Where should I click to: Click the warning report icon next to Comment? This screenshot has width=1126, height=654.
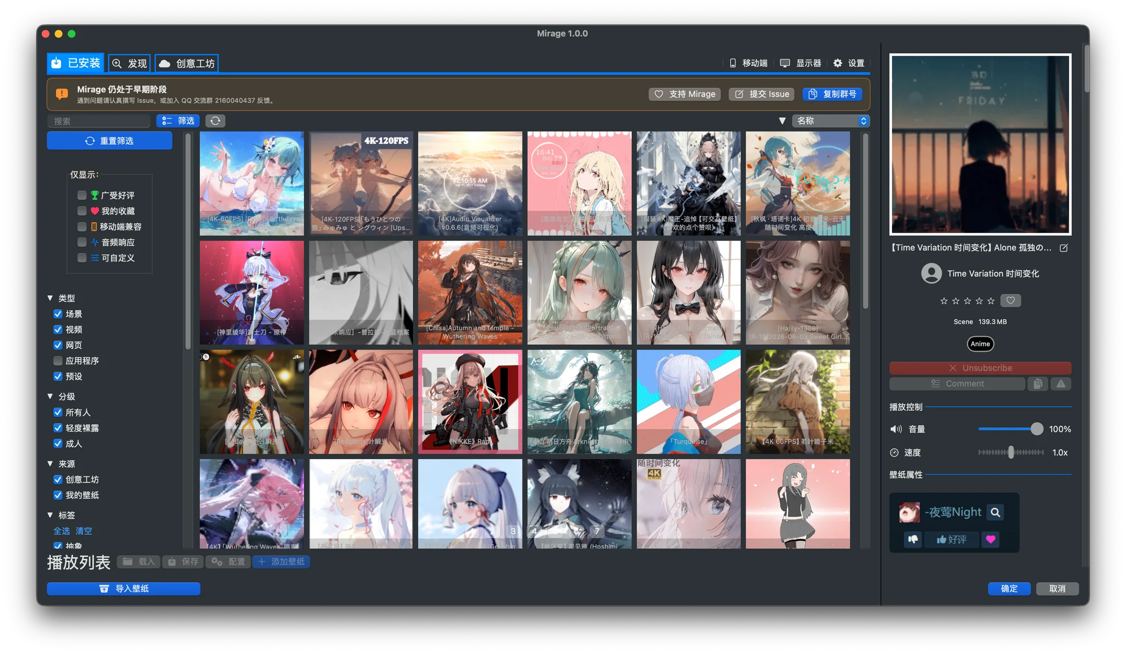1061,383
